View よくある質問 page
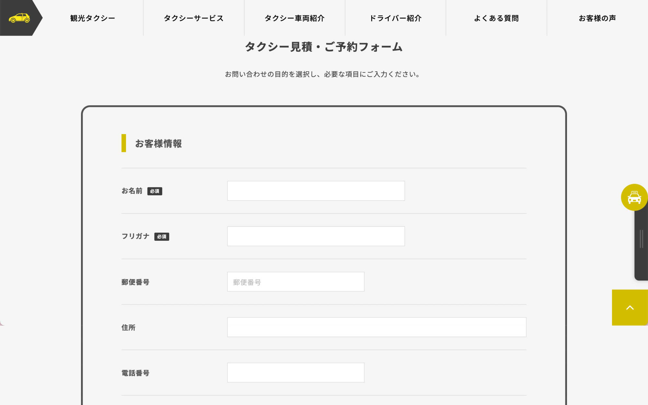The height and width of the screenshot is (405, 648). [496, 18]
